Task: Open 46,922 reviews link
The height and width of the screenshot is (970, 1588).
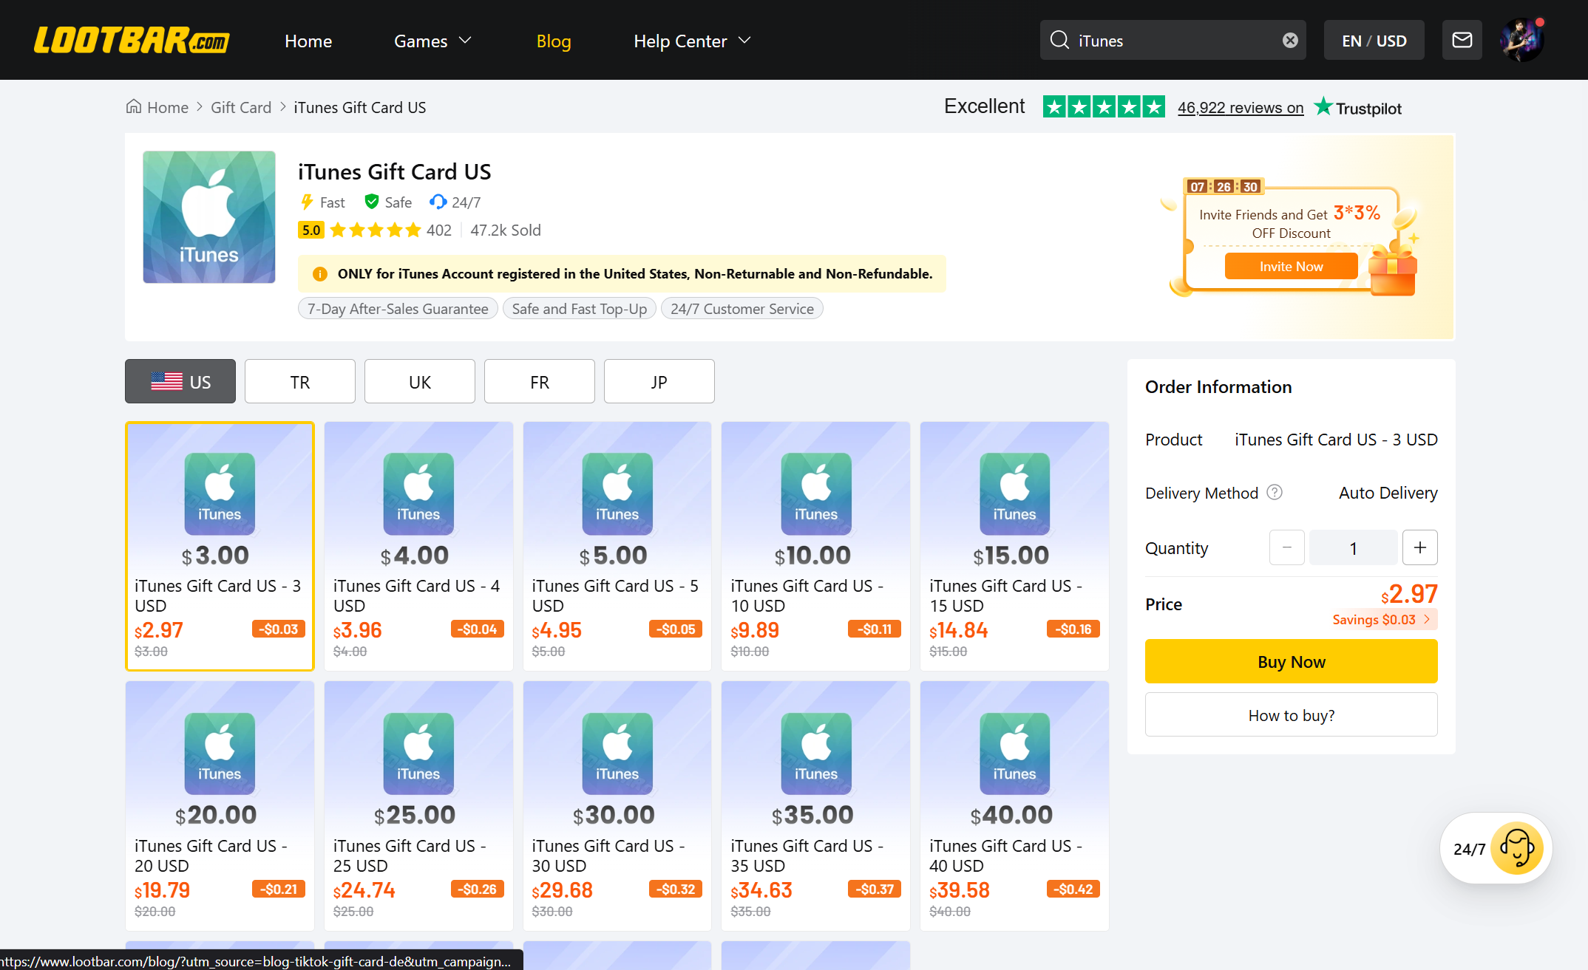Action: (x=1240, y=108)
